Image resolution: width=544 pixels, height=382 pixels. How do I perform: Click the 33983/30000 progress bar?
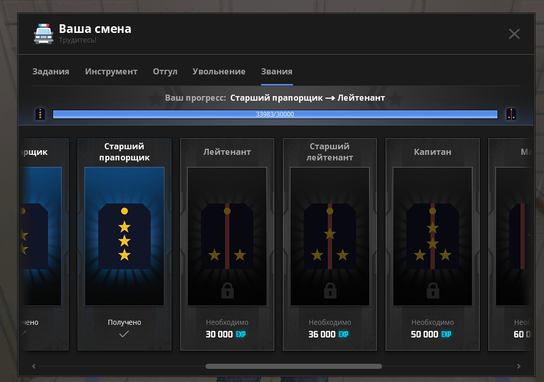[275, 114]
